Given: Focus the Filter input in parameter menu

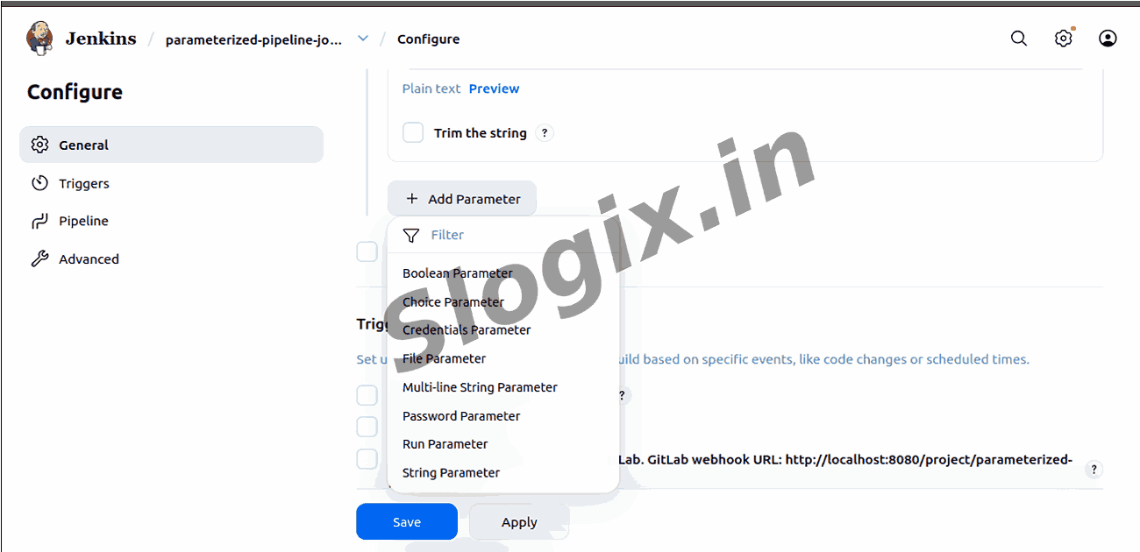Looking at the screenshot, I should (x=503, y=235).
